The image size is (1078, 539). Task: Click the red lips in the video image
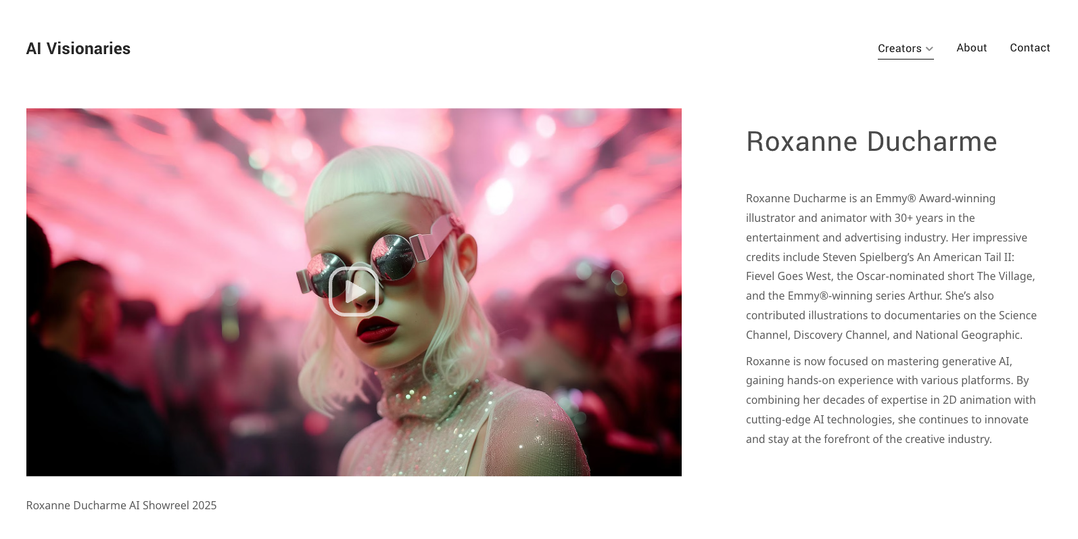click(x=377, y=329)
